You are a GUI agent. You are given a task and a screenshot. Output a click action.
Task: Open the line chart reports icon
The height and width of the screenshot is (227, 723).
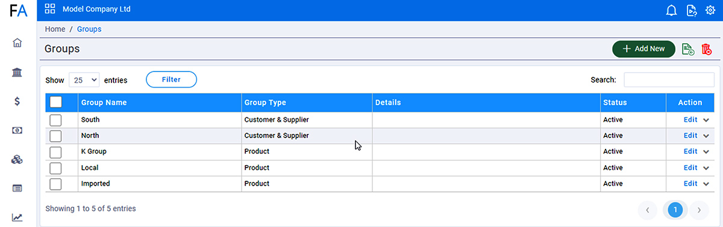point(17,217)
